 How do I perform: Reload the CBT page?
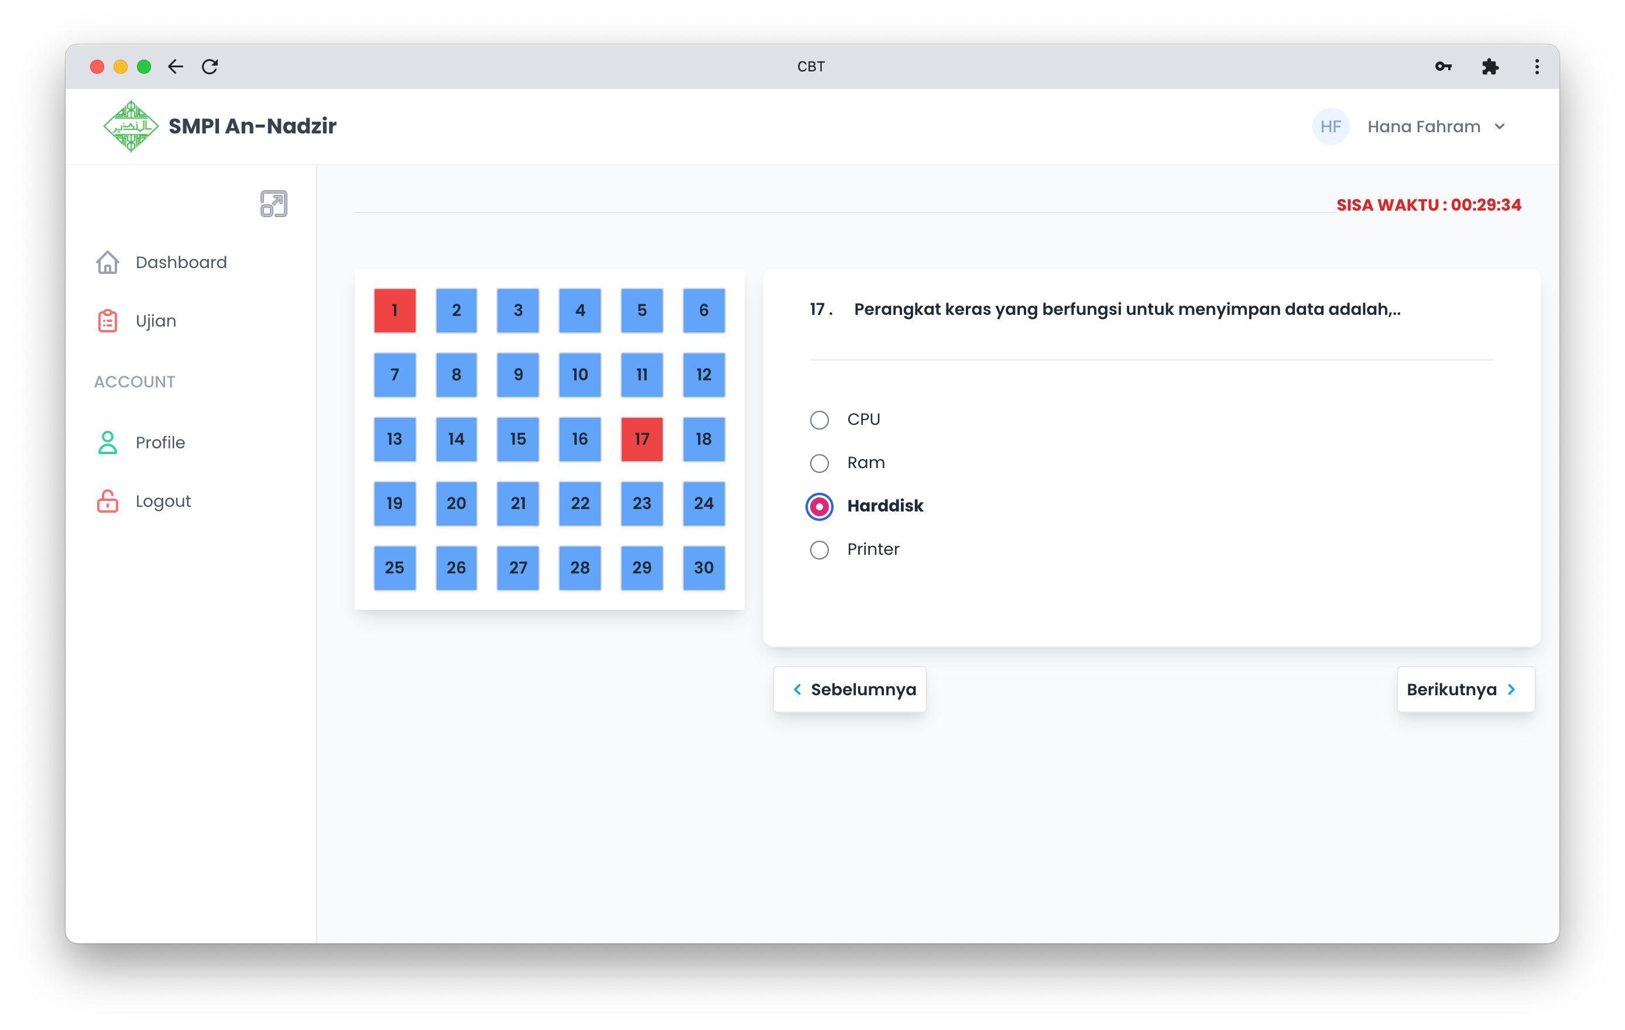pos(209,66)
